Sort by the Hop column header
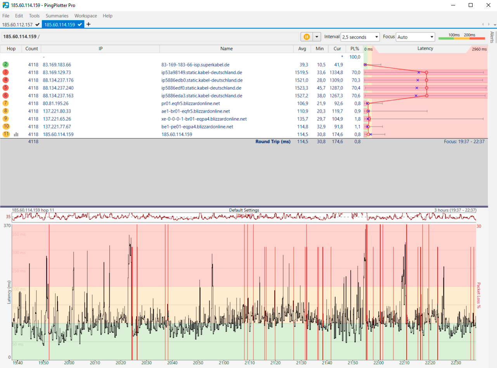Screen dimensions: 497x368 11,49
